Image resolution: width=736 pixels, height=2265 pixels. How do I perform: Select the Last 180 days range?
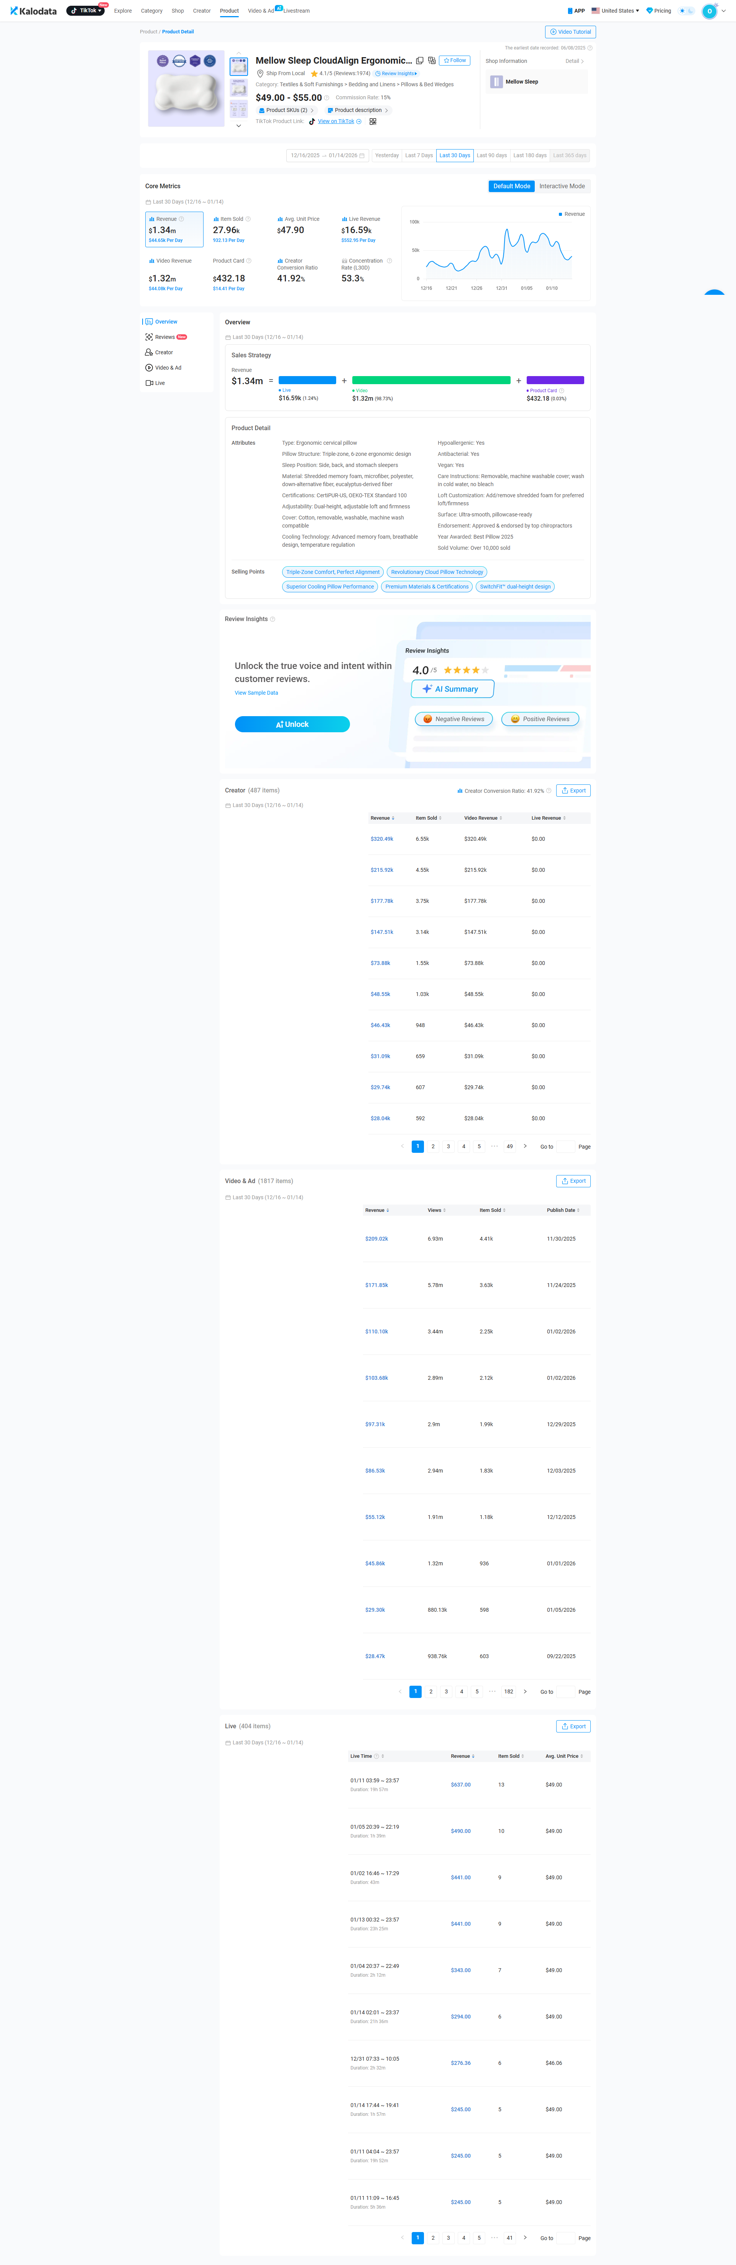(x=529, y=156)
